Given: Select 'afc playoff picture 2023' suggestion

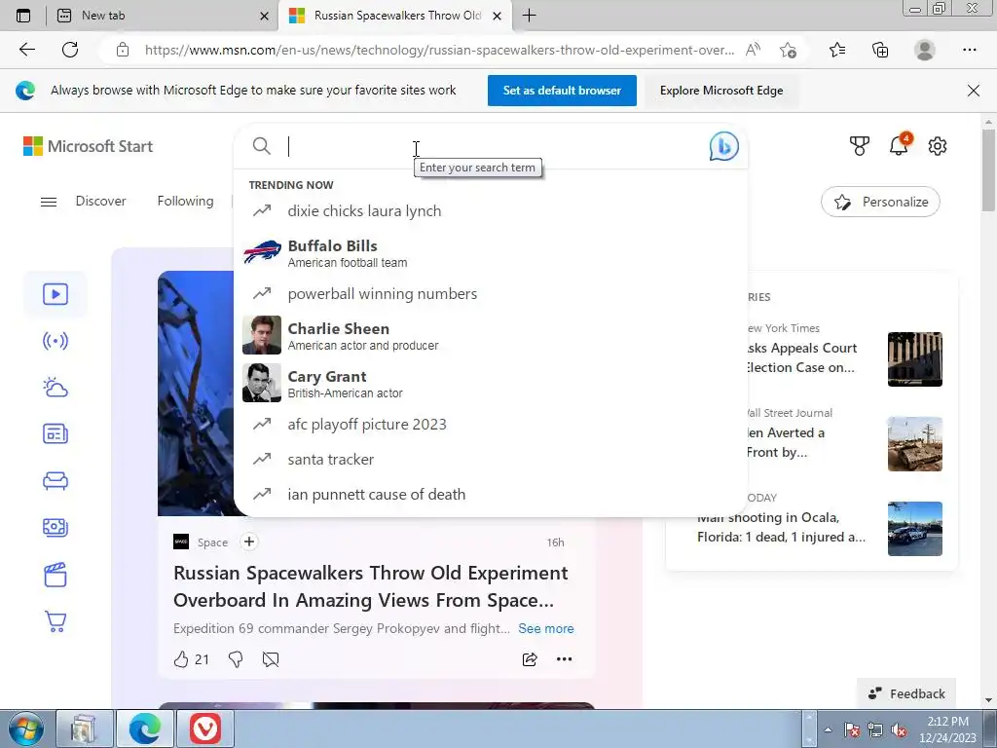Looking at the screenshot, I should click(491, 424).
